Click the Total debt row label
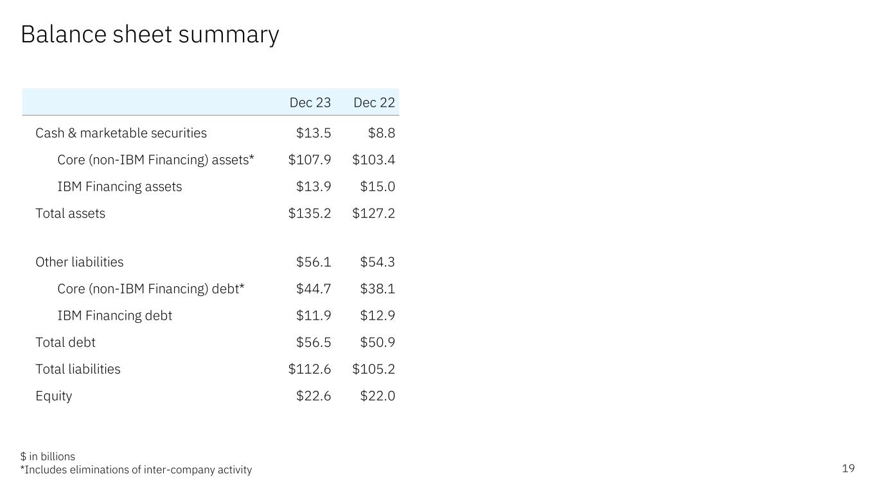Screen dimensions: 877x493 pyautogui.click(x=65, y=342)
